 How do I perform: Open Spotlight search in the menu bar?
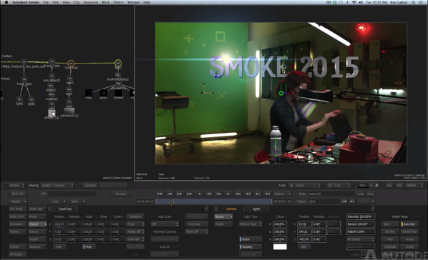[x=414, y=2]
